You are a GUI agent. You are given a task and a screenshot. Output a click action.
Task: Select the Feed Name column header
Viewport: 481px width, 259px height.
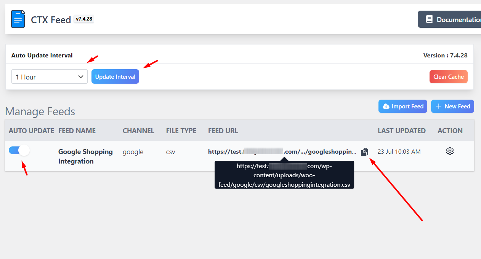pos(77,130)
